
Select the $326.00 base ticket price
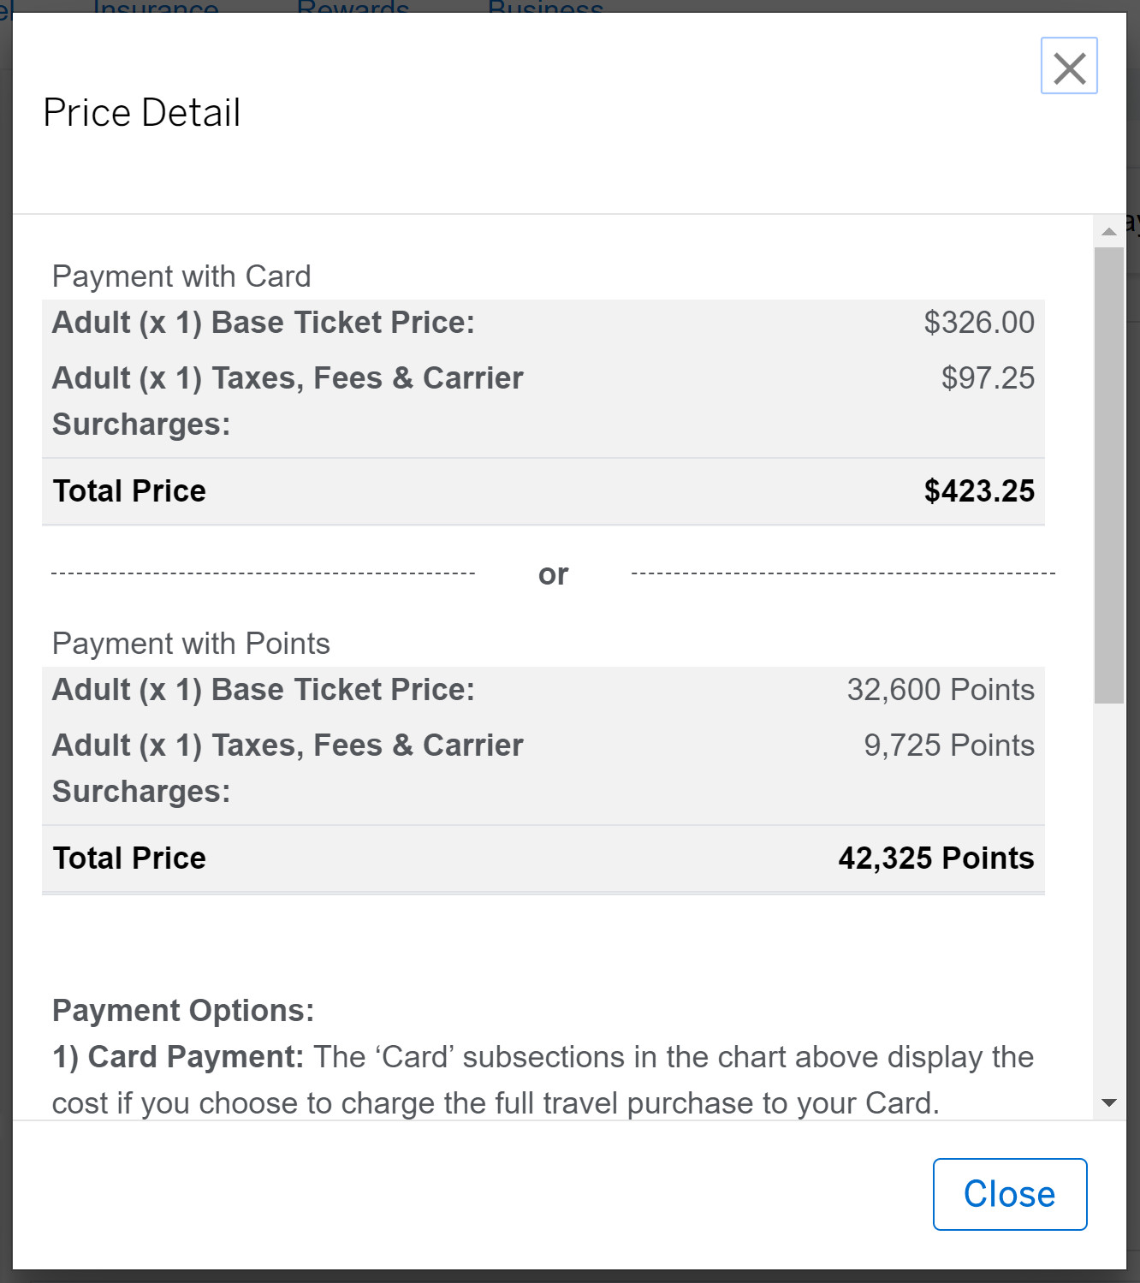point(979,323)
